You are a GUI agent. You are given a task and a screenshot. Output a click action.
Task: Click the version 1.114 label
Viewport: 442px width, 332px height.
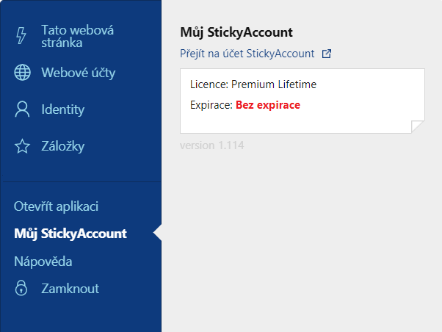point(212,145)
